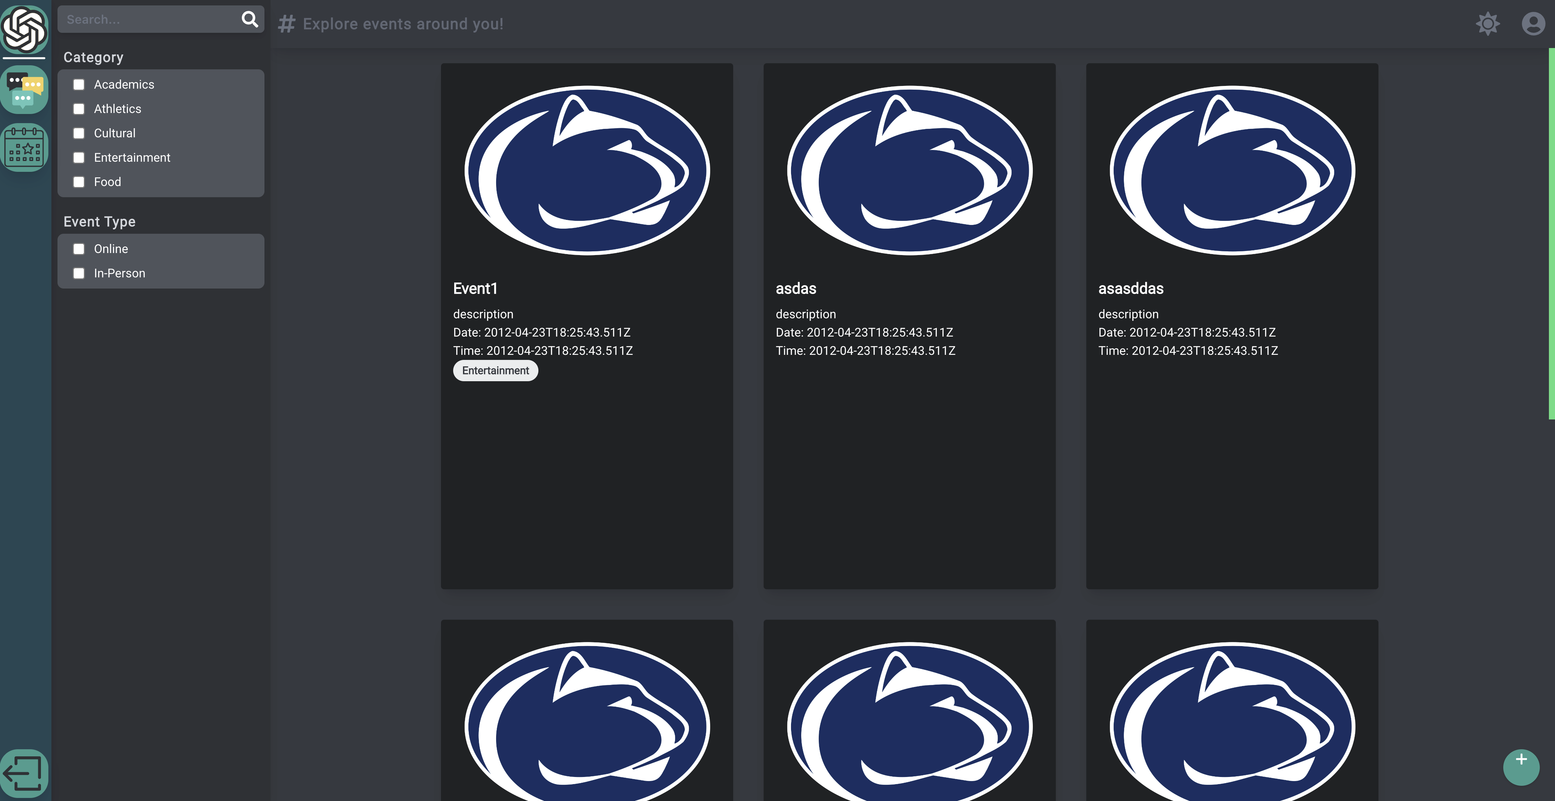This screenshot has height=801, width=1555.
Task: Select the Entertainment filter checkbox
Action: 78,158
